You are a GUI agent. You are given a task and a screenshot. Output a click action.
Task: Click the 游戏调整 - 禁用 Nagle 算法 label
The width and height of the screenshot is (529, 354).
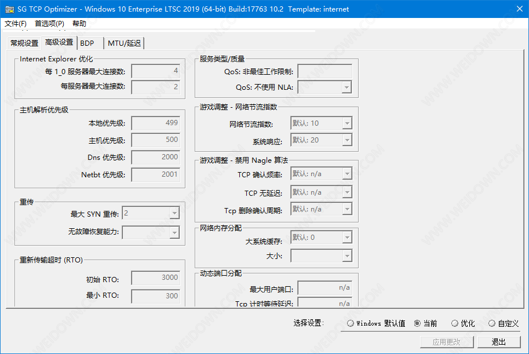pyautogui.click(x=244, y=160)
